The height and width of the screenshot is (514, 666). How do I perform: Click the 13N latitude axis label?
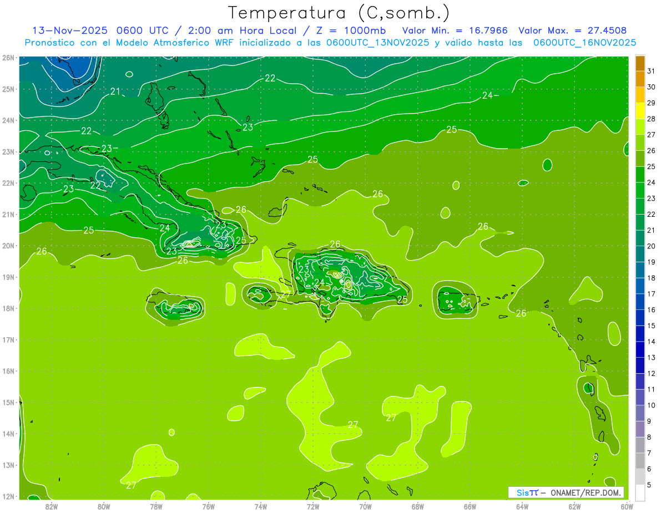pyautogui.click(x=8, y=465)
